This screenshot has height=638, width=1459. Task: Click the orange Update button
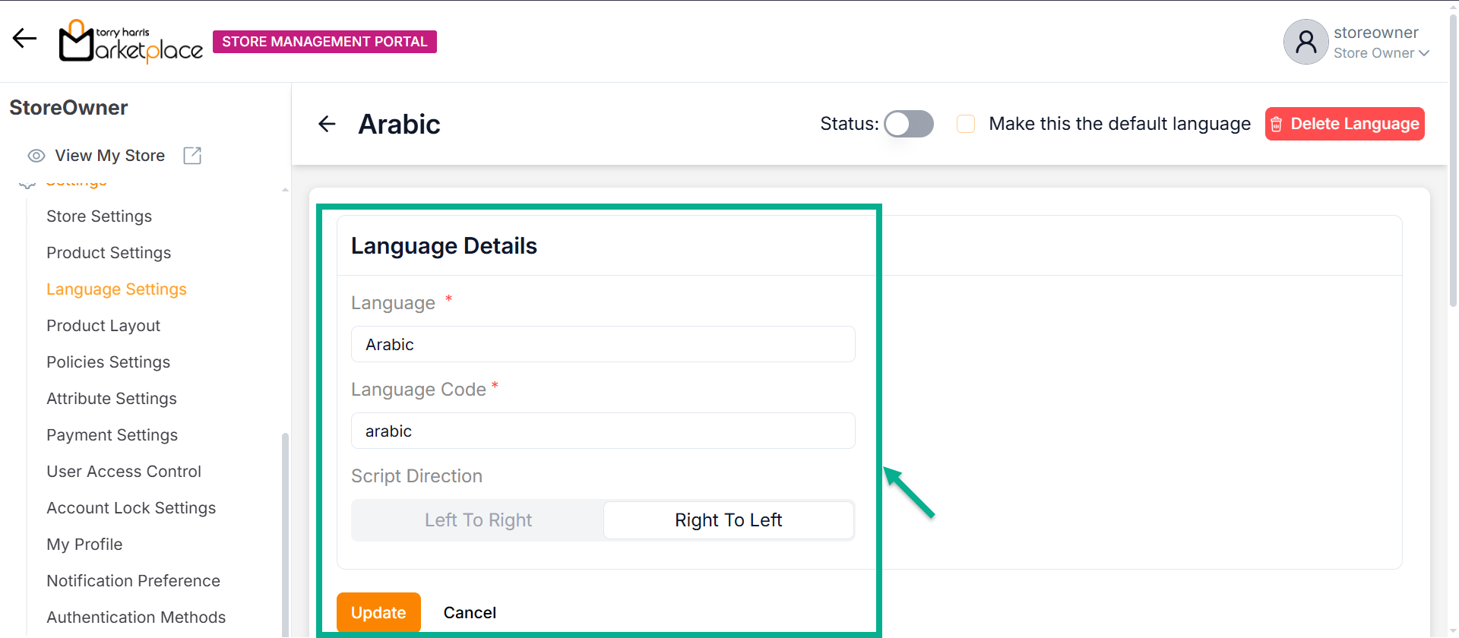[x=378, y=612]
